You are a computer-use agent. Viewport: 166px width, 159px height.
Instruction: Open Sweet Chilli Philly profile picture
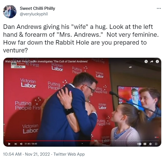[10, 11]
